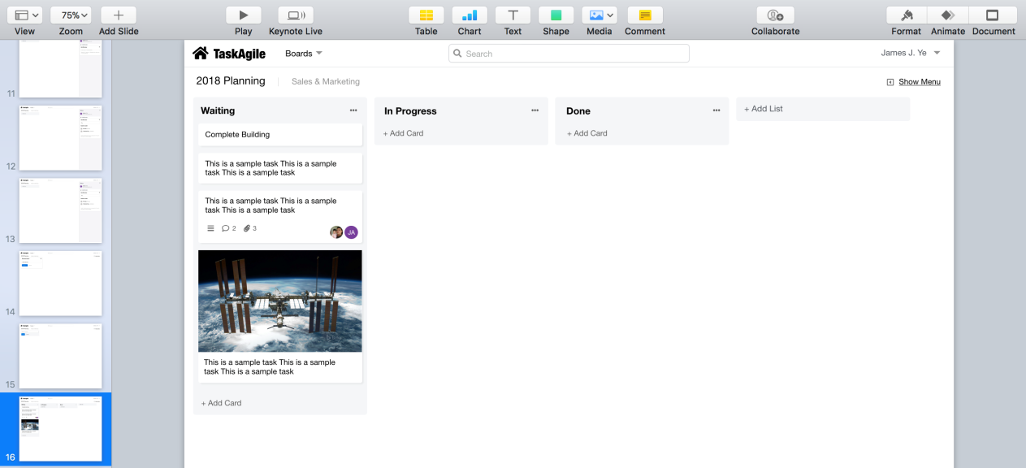
Task: Toggle the Animate inspector panel
Action: pos(948,15)
